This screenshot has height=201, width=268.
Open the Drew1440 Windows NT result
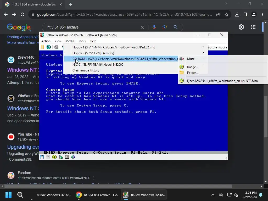point(23,70)
